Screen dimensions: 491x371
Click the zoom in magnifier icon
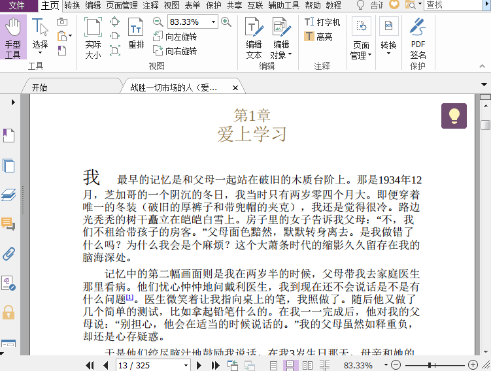click(226, 22)
